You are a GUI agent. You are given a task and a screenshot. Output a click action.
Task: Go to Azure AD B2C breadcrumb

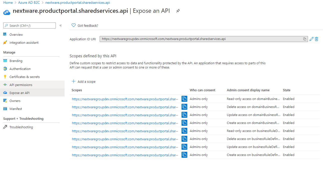(29, 2)
